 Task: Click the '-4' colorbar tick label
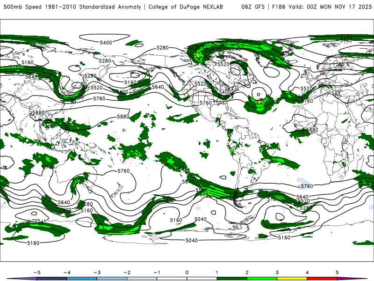coord(67,273)
